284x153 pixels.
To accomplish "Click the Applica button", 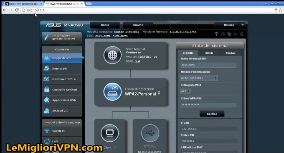I will pos(212,114).
